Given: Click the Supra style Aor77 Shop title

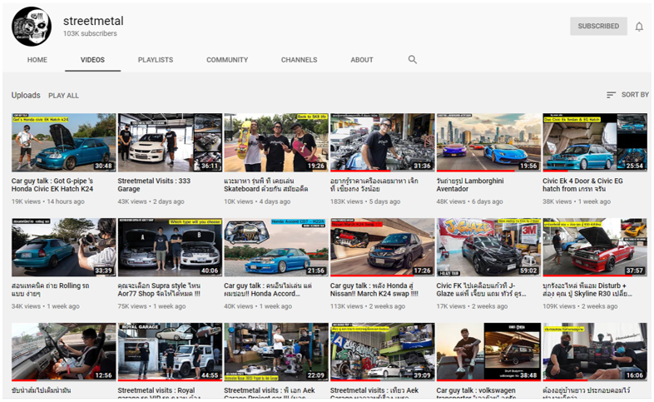Looking at the screenshot, I should [159, 290].
